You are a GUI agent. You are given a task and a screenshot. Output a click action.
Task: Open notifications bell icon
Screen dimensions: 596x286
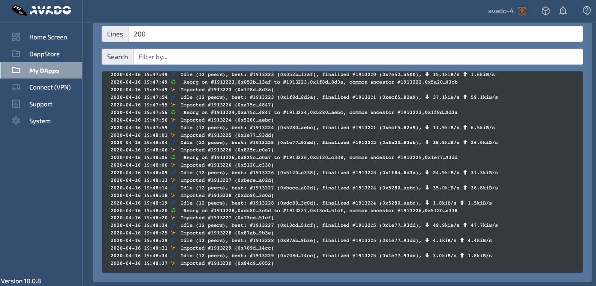(x=563, y=11)
